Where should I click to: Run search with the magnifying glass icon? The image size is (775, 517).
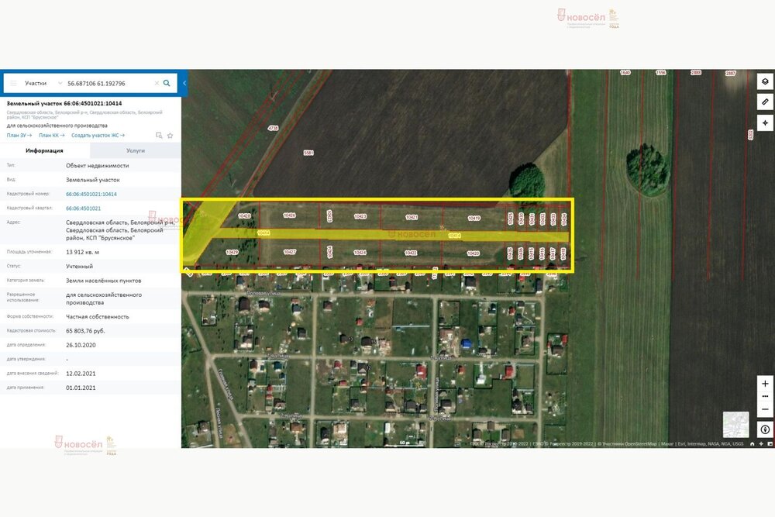tap(167, 83)
